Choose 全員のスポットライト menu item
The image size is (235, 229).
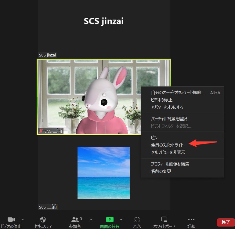coord(183,145)
